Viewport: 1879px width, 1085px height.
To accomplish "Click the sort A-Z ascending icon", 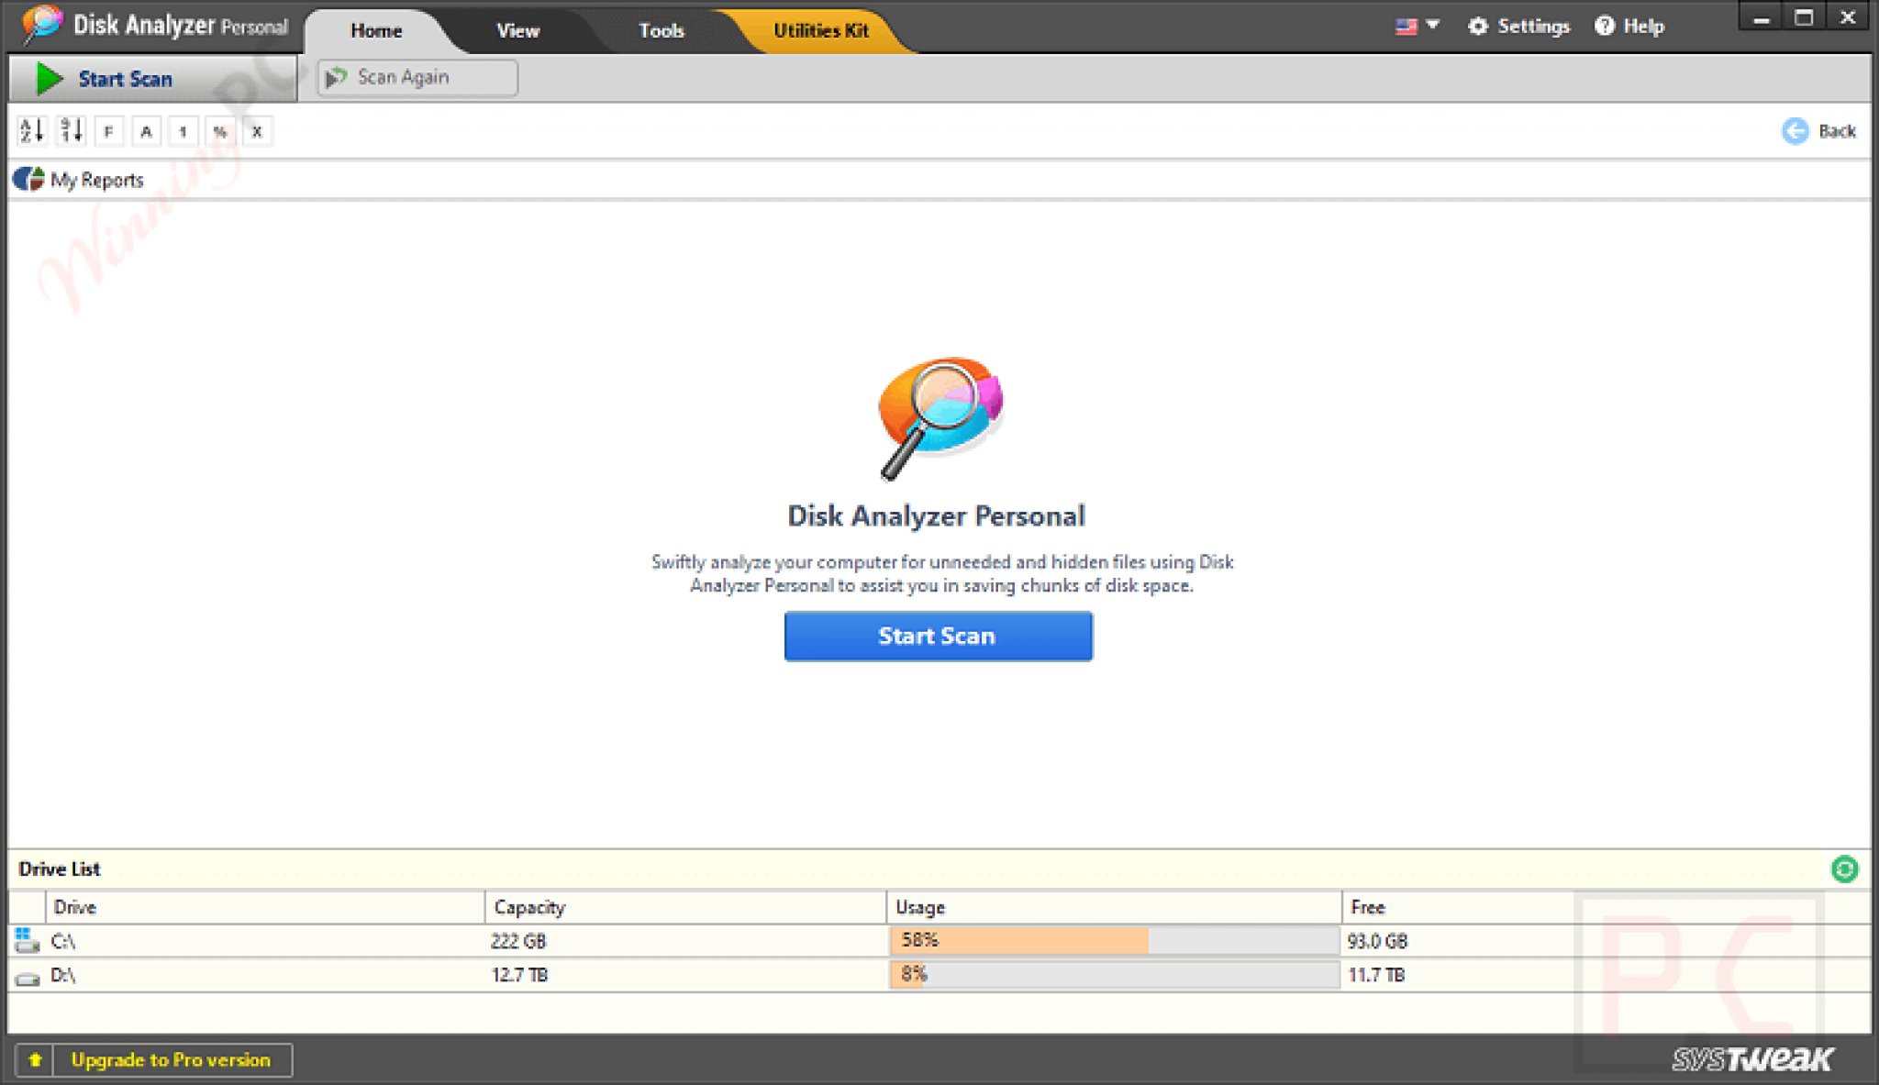I will pyautogui.click(x=31, y=131).
